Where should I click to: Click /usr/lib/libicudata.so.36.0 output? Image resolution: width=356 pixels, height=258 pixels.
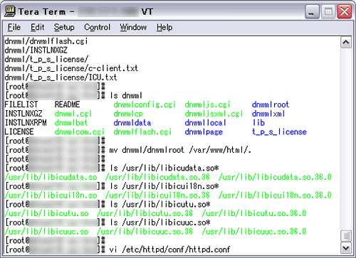coord(275,177)
